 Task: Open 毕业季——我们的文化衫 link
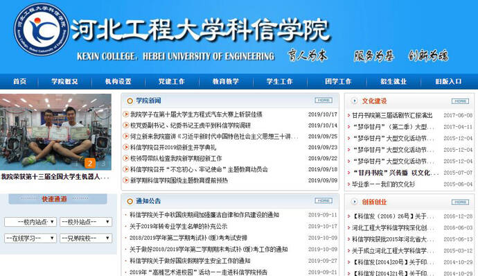point(384,184)
